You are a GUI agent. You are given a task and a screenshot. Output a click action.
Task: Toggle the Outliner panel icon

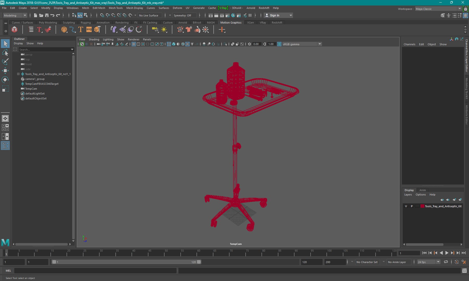(5, 145)
